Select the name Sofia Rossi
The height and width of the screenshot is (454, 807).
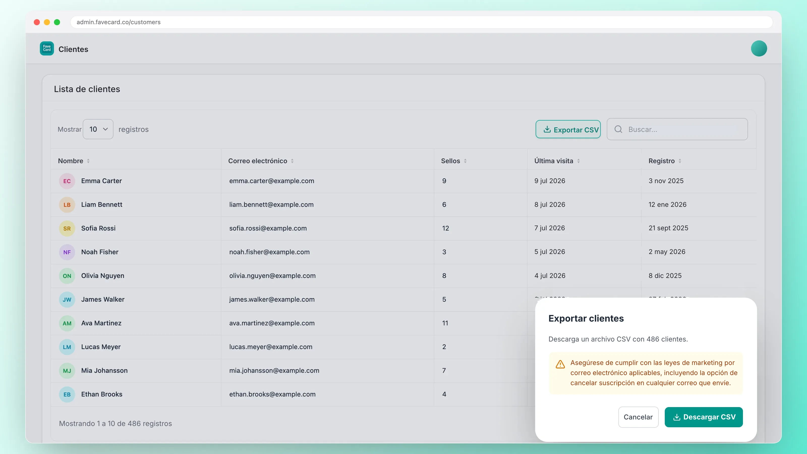(x=98, y=228)
